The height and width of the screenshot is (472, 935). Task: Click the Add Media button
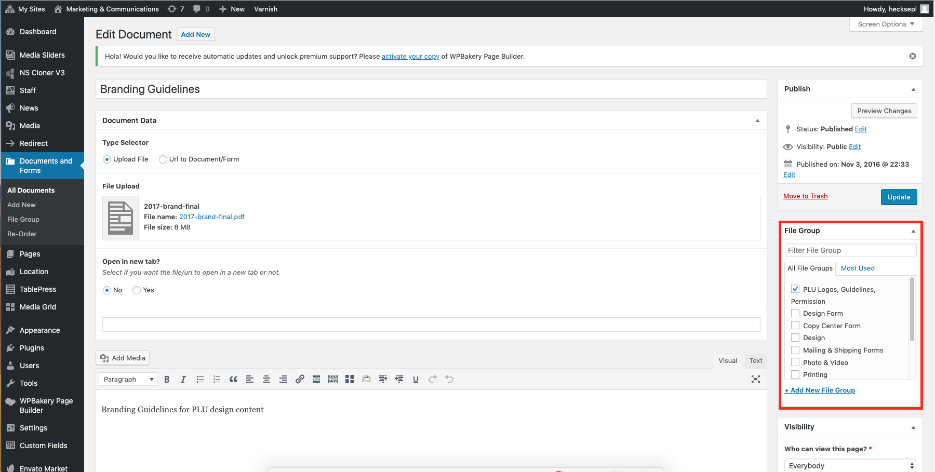click(123, 358)
